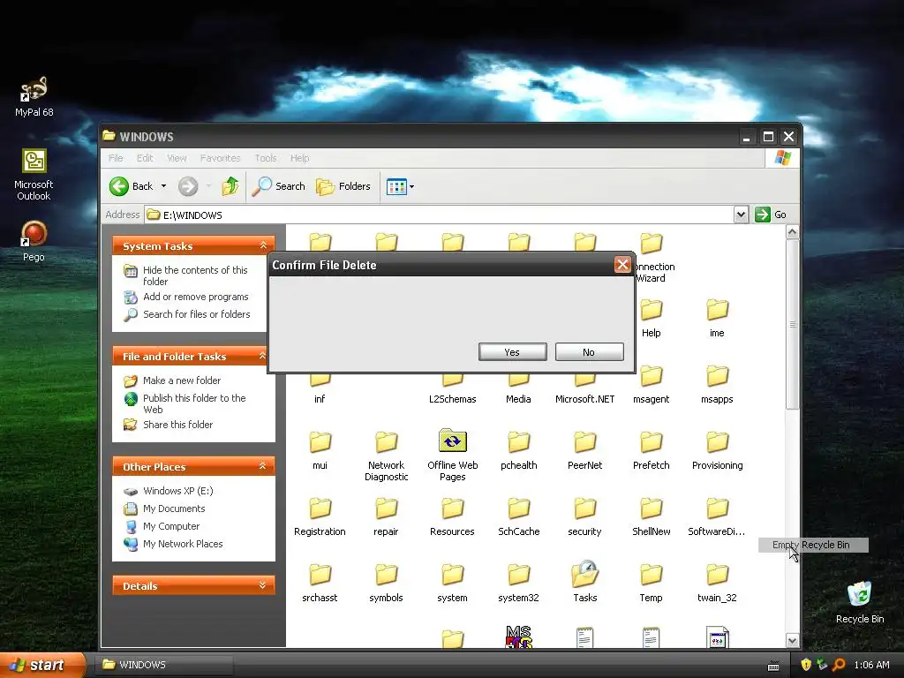Open the View menu
This screenshot has height=678, width=904.
(177, 158)
